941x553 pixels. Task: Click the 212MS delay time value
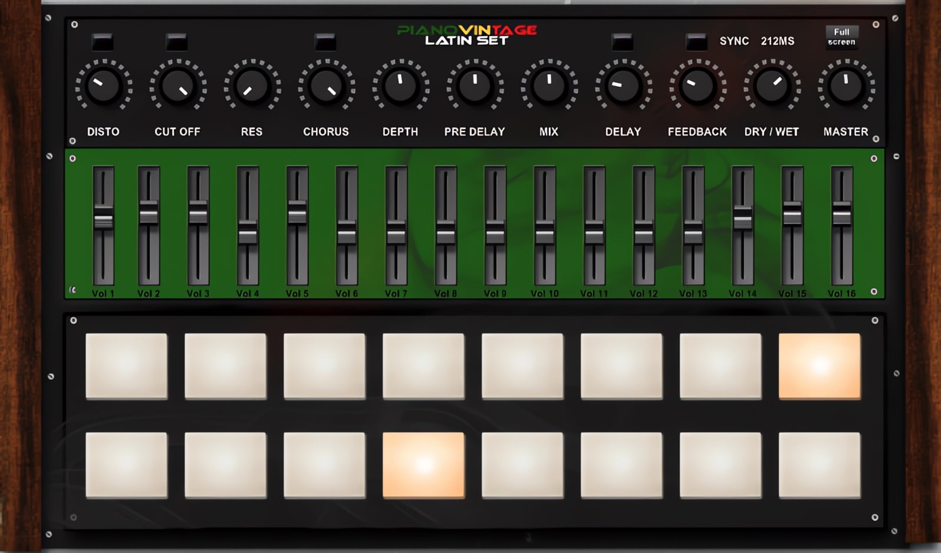coord(777,41)
